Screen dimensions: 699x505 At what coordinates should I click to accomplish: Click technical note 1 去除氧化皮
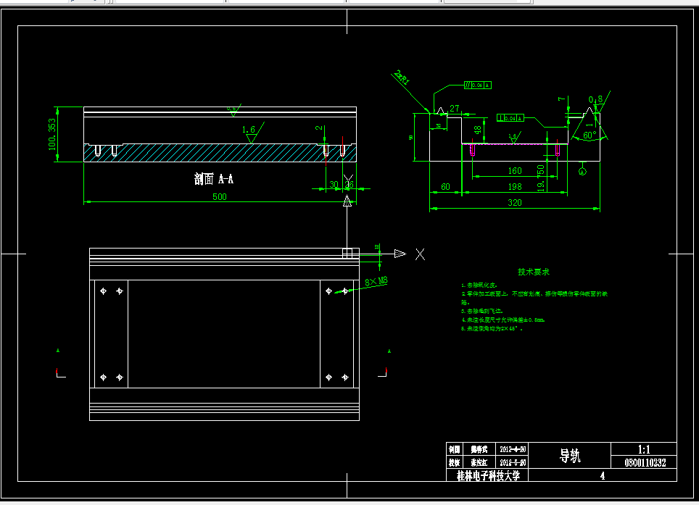479,285
